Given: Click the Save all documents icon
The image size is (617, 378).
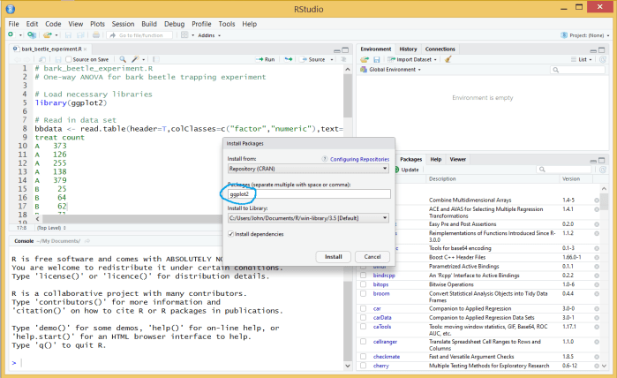Looking at the screenshot, I should [80, 35].
